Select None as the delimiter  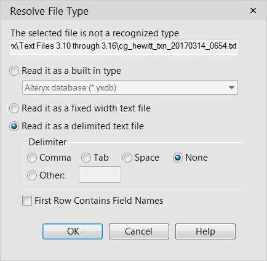[178, 158]
